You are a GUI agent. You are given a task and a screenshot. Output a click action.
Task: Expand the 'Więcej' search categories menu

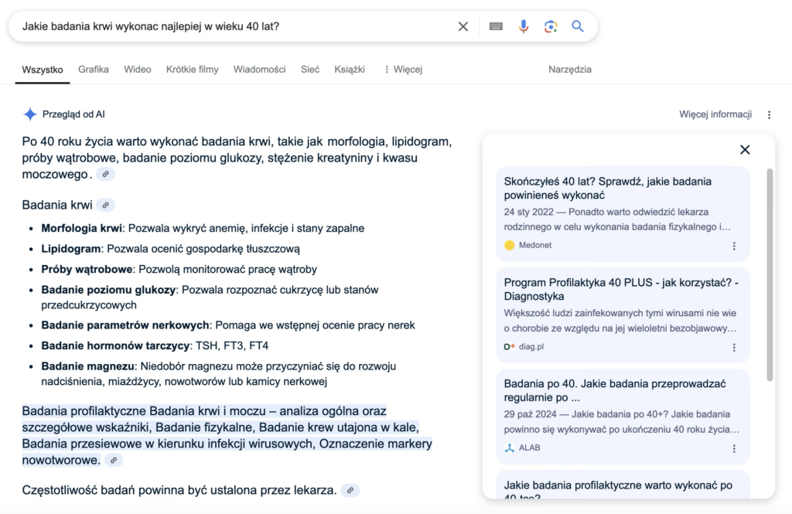tap(403, 70)
